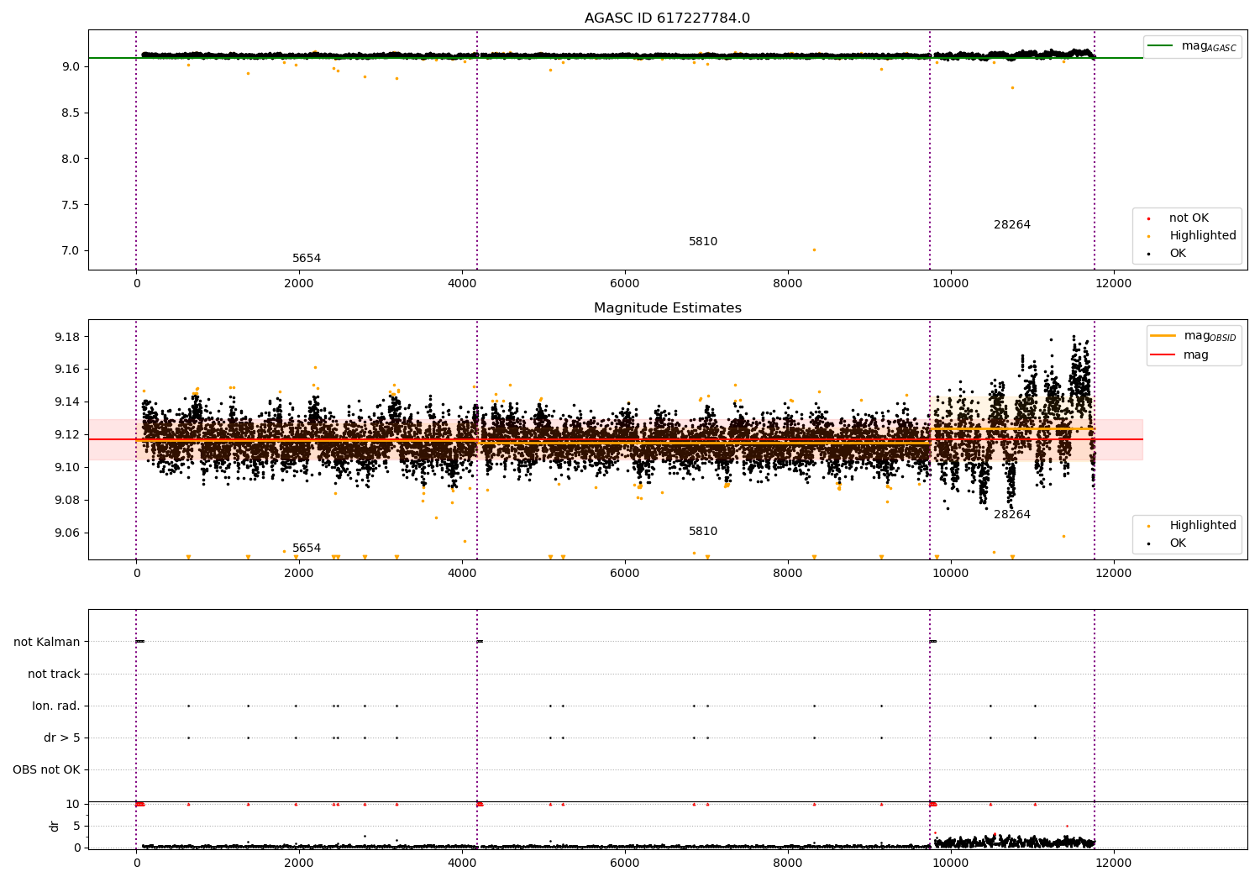Viewport: 1260px width, 882px height.
Task: Select label 5810 in Magnitude Estimates panel
Action: [x=703, y=532]
